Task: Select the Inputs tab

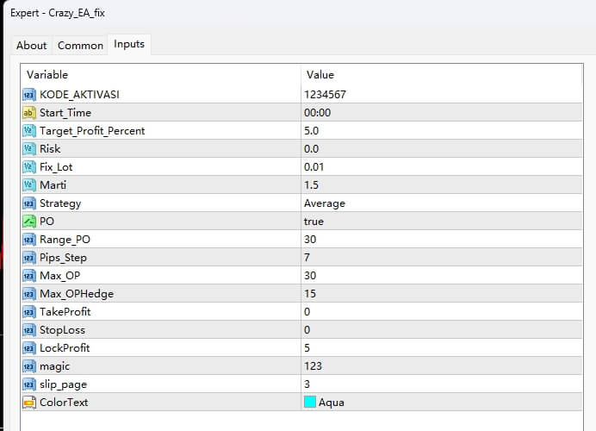Action: [x=129, y=45]
